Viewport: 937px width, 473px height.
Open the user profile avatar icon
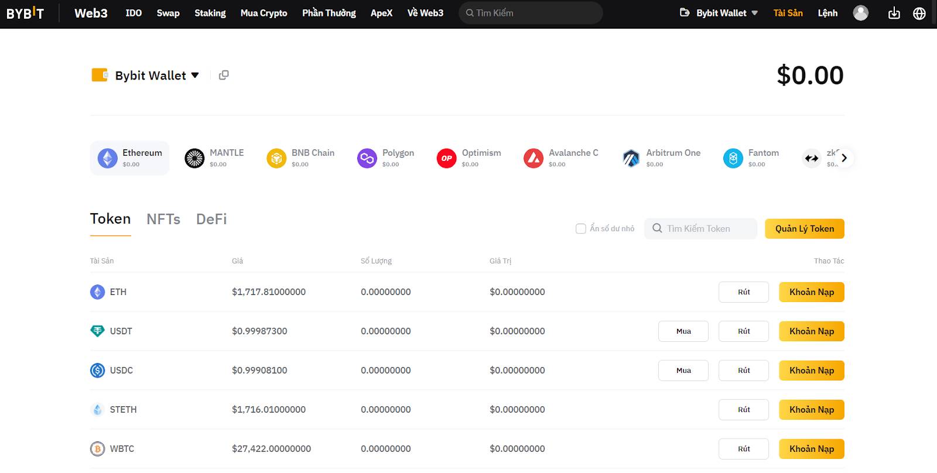[860, 13]
